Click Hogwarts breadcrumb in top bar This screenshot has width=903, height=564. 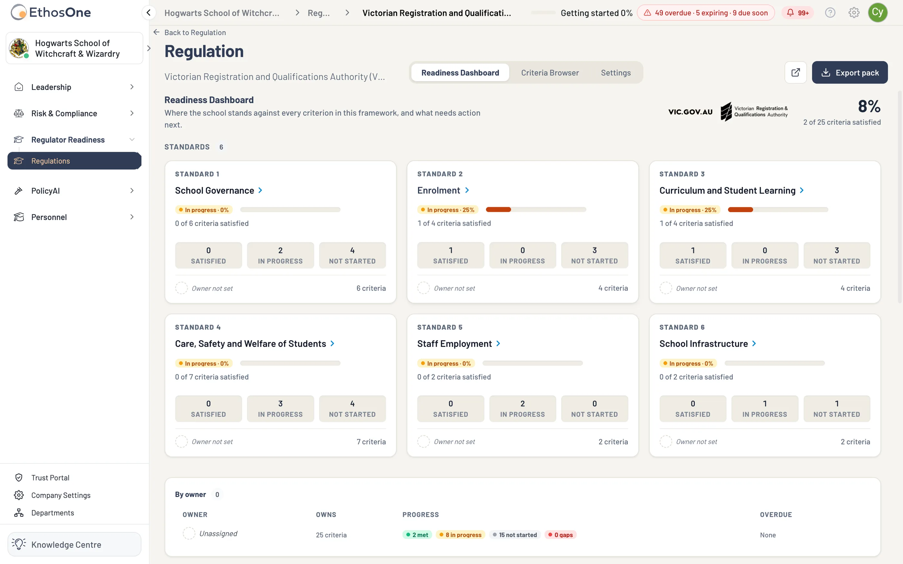click(222, 13)
